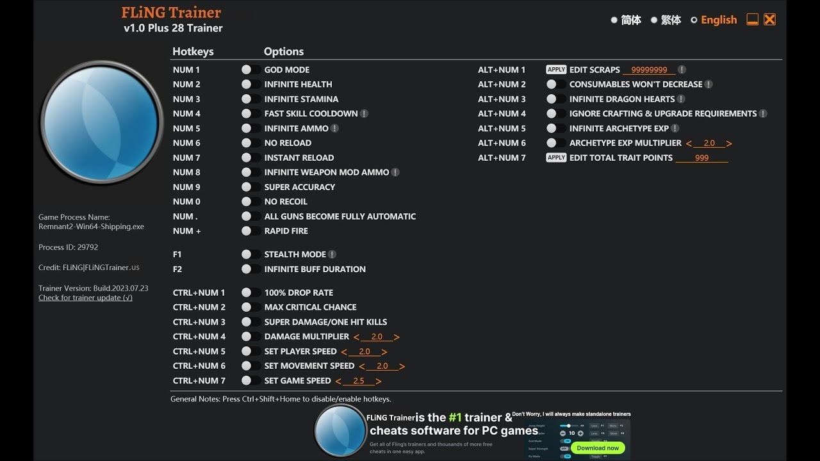820x461 pixels.
Task: Decrease Set Game Speed value
Action: click(338, 382)
